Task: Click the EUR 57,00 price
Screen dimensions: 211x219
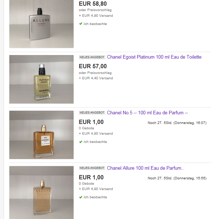Action: 93,66
